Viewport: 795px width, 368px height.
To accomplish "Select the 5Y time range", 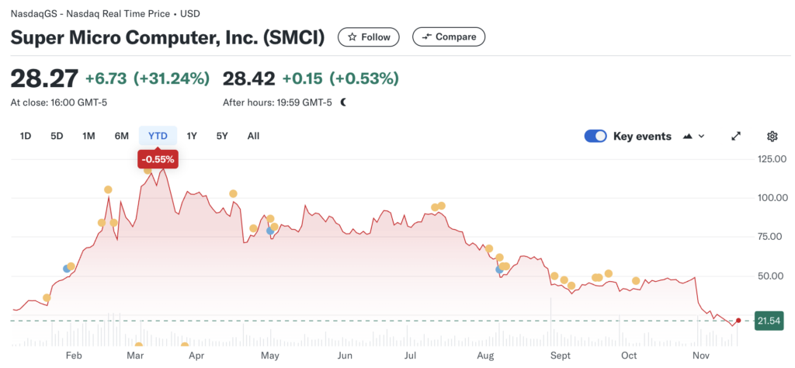I will pyautogui.click(x=222, y=136).
